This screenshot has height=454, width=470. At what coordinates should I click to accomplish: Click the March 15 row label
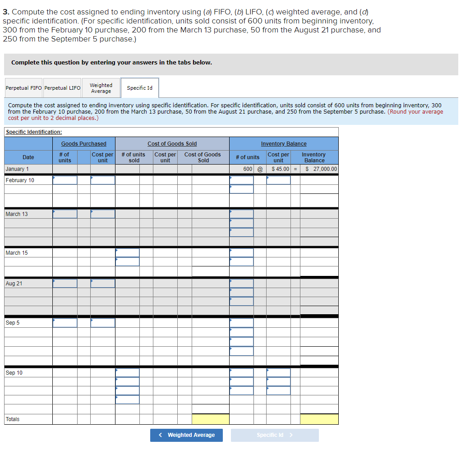(17, 252)
